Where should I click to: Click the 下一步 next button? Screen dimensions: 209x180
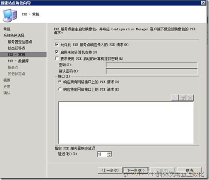point(136,170)
